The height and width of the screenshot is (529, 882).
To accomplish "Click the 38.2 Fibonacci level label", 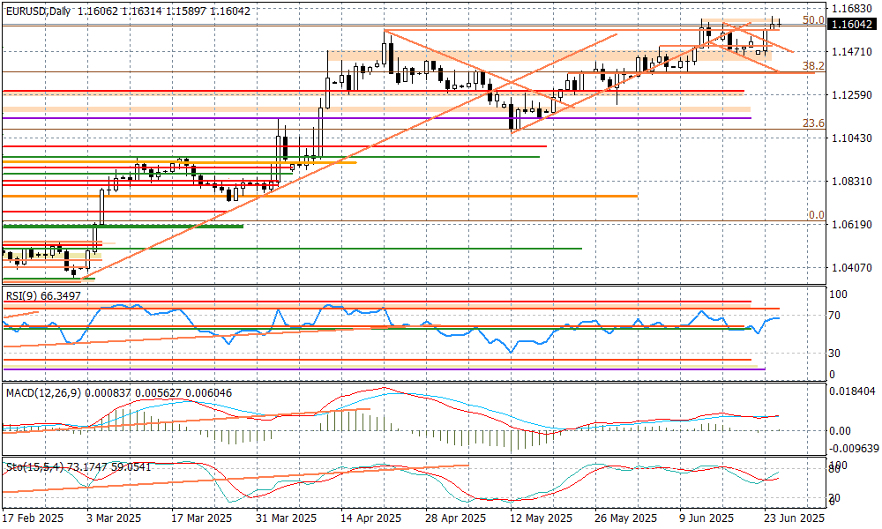I will tap(813, 66).
